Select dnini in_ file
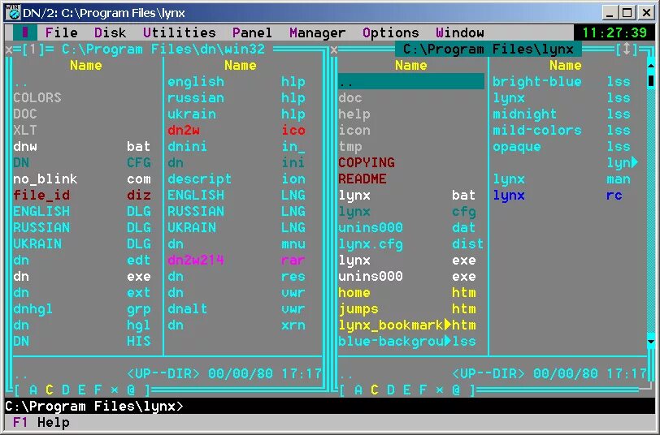 pos(237,146)
